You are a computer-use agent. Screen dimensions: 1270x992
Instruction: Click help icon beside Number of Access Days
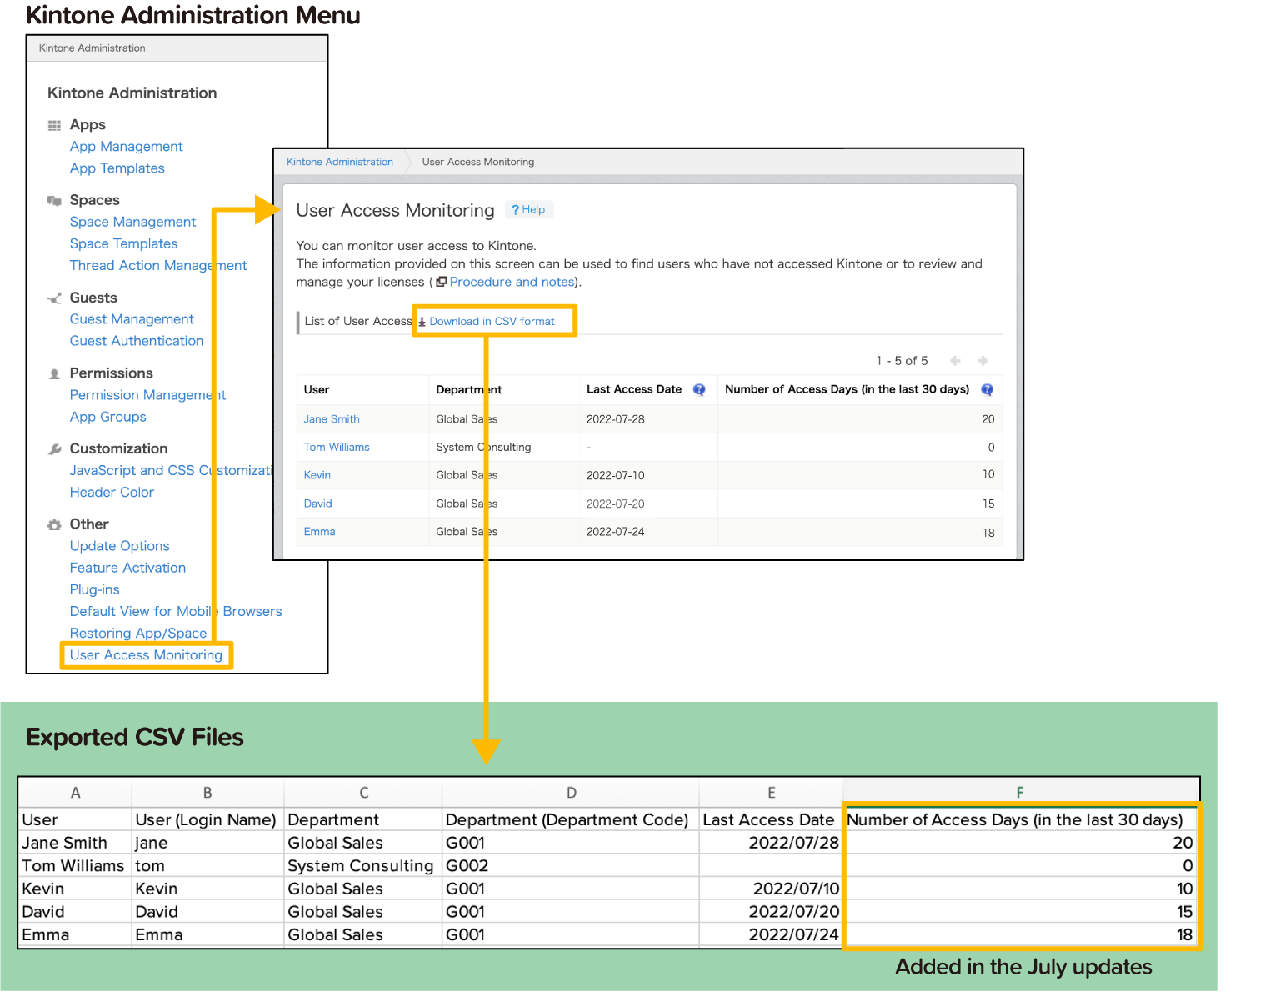pos(987,389)
